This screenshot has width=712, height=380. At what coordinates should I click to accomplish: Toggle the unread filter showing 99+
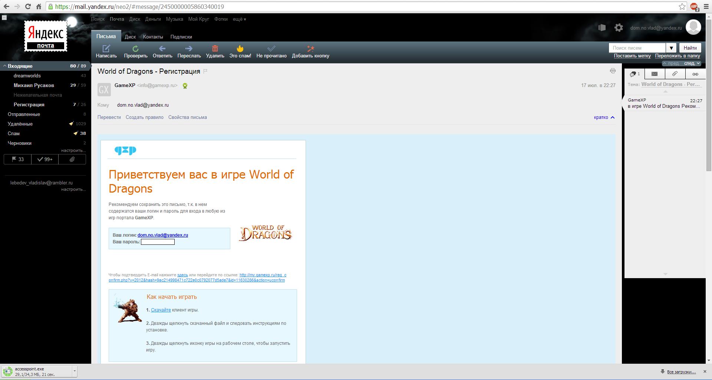(x=45, y=159)
